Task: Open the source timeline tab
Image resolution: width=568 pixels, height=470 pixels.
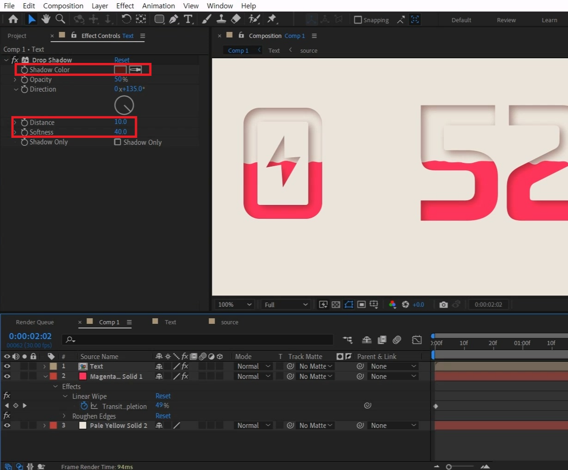Action: click(229, 322)
